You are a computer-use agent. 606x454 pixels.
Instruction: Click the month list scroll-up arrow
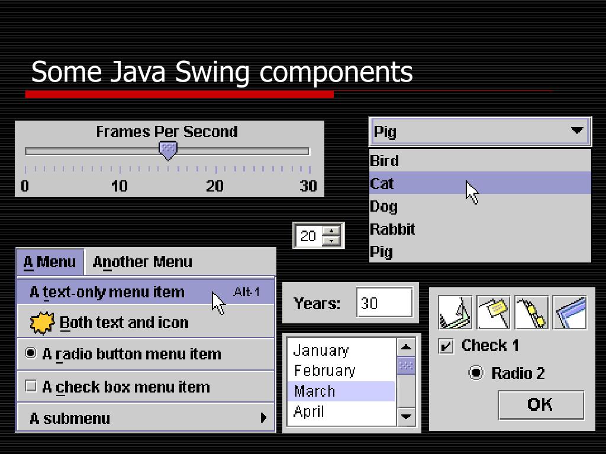[x=406, y=347]
